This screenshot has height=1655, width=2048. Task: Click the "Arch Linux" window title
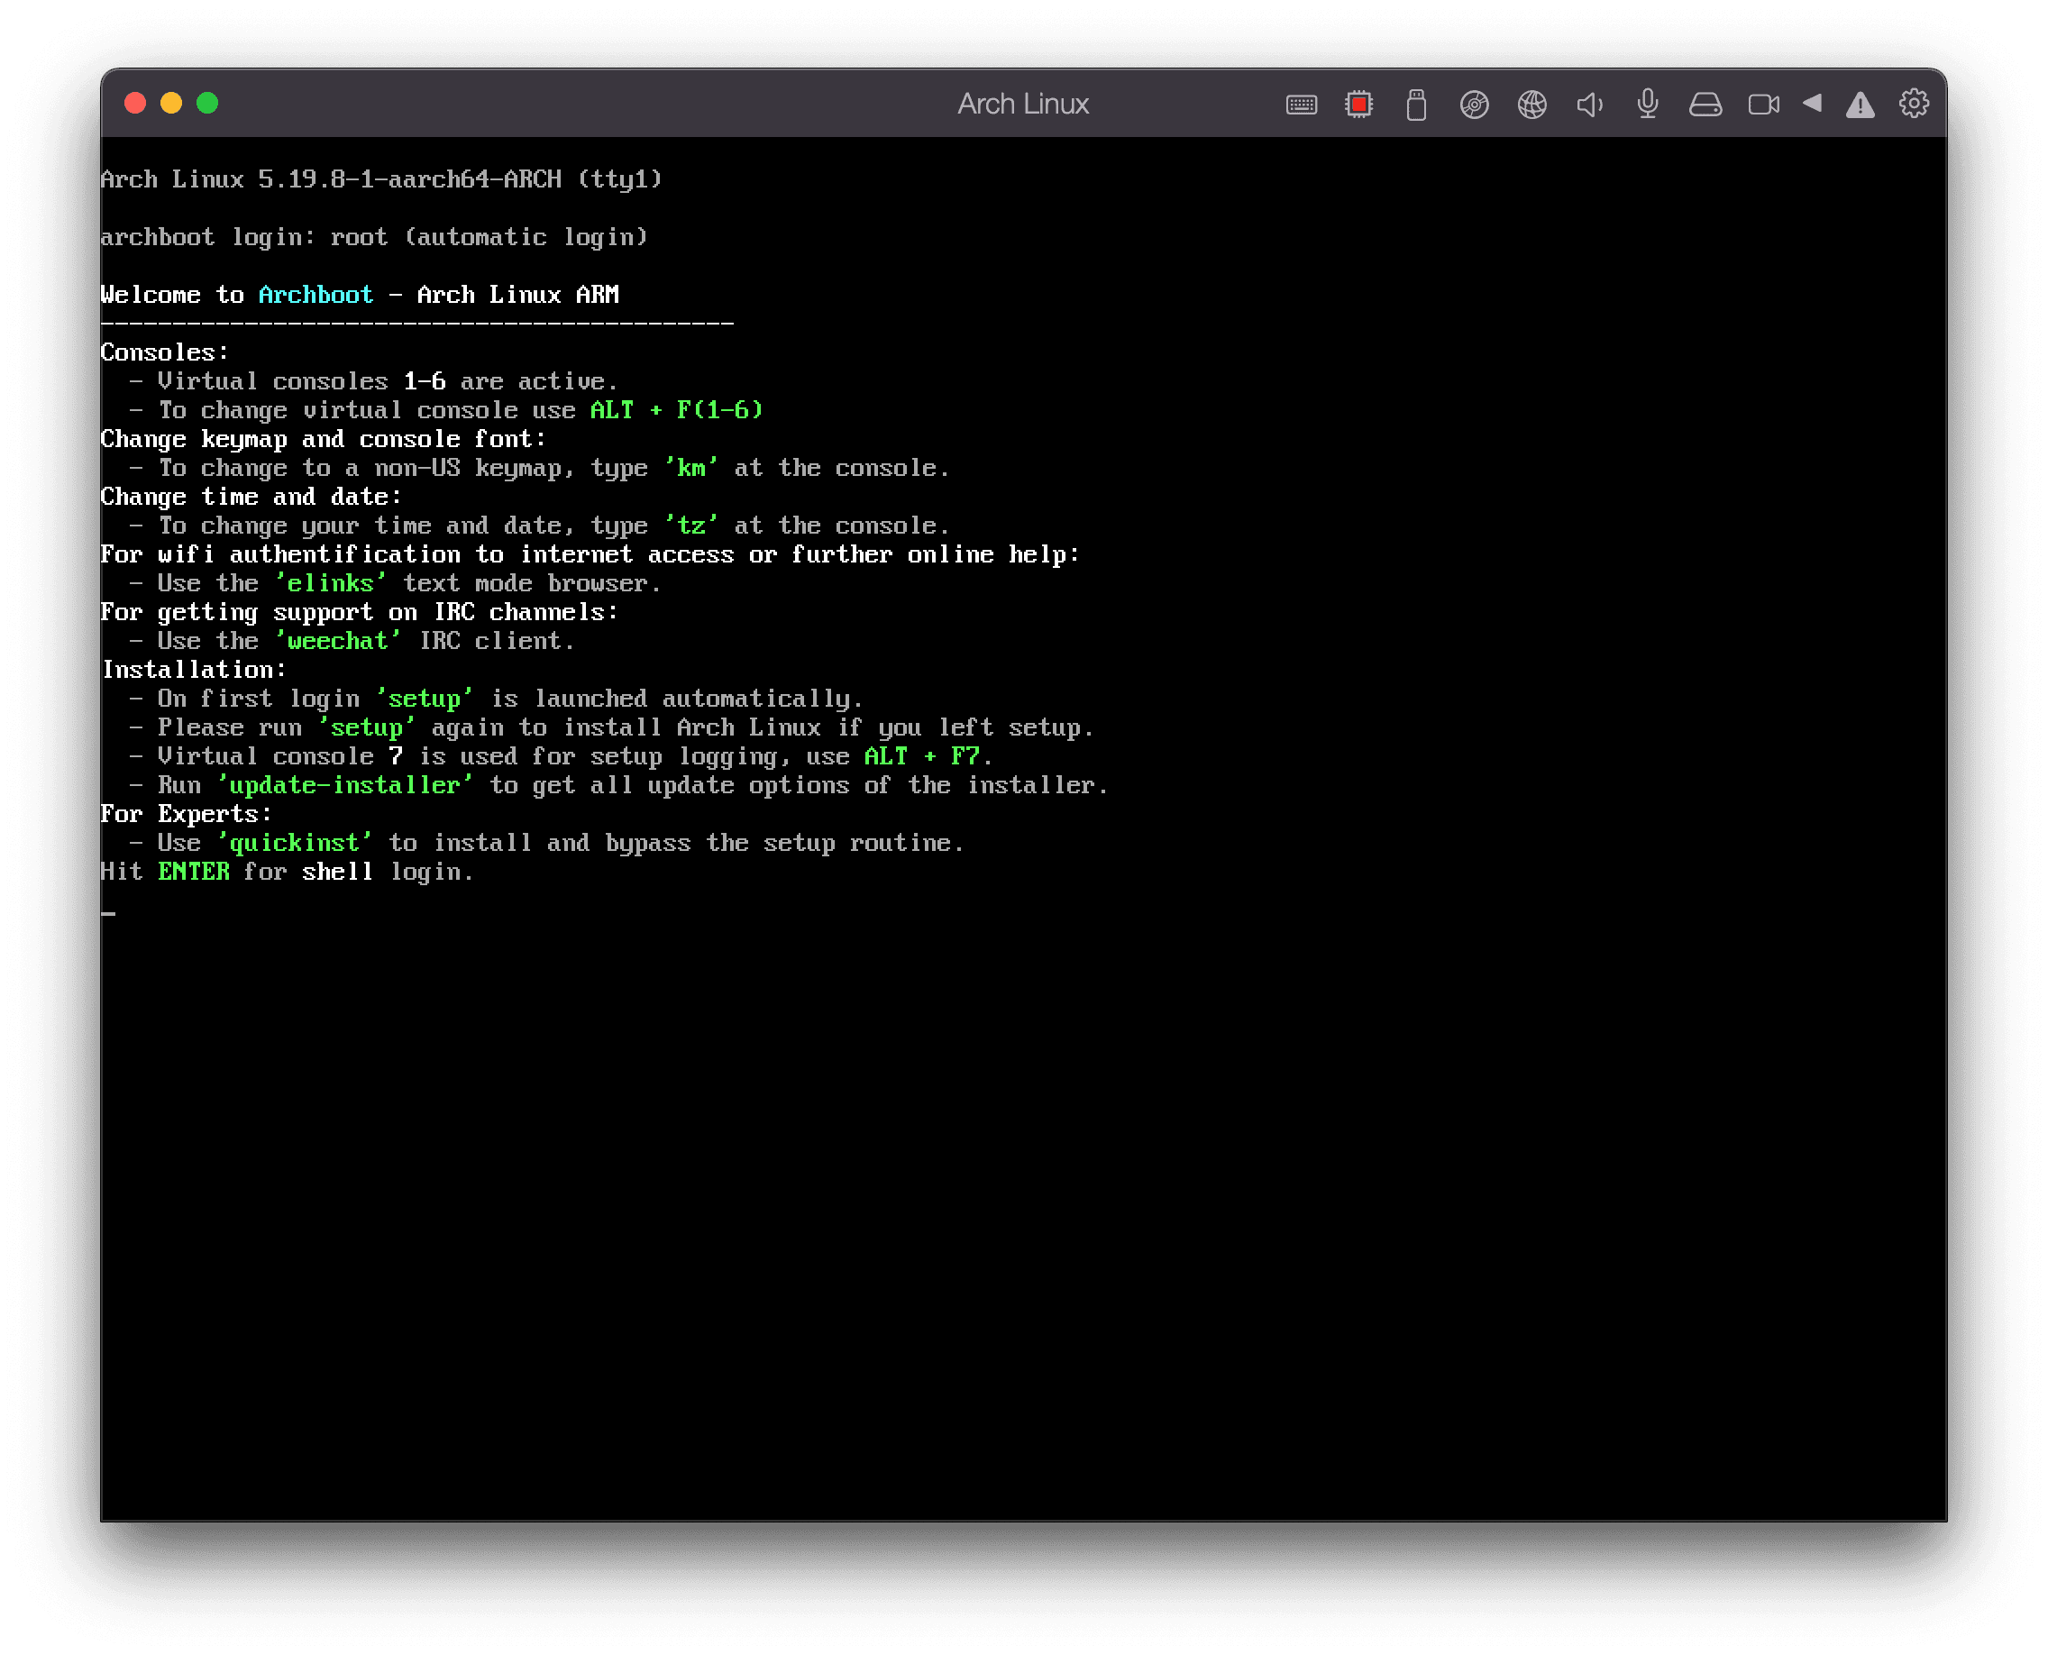click(1023, 104)
